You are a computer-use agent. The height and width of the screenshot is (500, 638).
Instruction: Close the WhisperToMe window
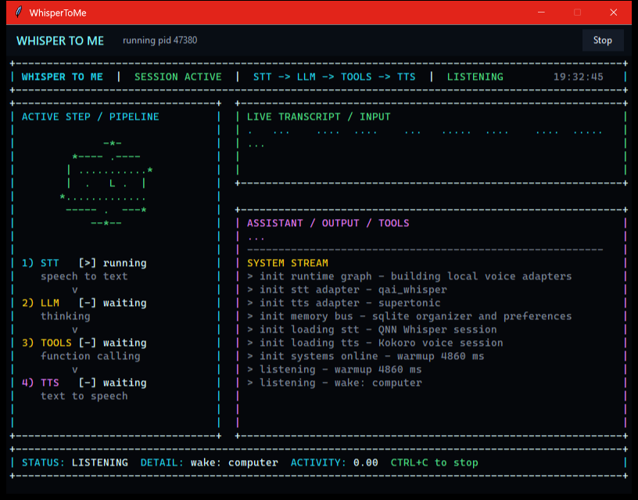614,13
